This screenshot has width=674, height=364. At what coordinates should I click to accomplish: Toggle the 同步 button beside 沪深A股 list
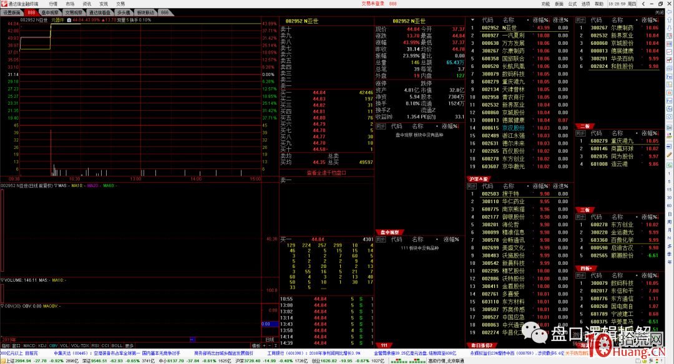click(475, 186)
